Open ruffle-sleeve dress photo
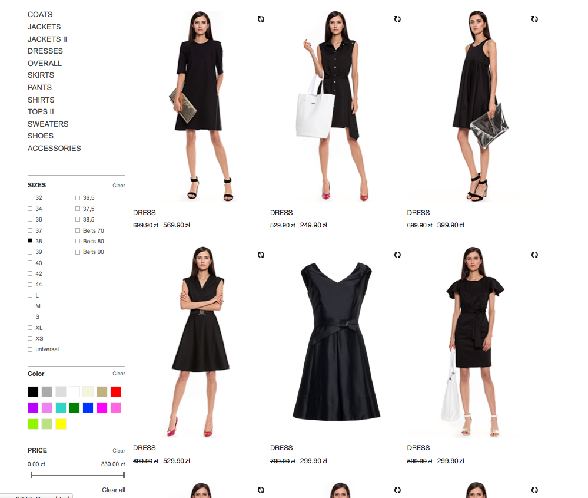The width and height of the screenshot is (588, 498). coord(473,342)
